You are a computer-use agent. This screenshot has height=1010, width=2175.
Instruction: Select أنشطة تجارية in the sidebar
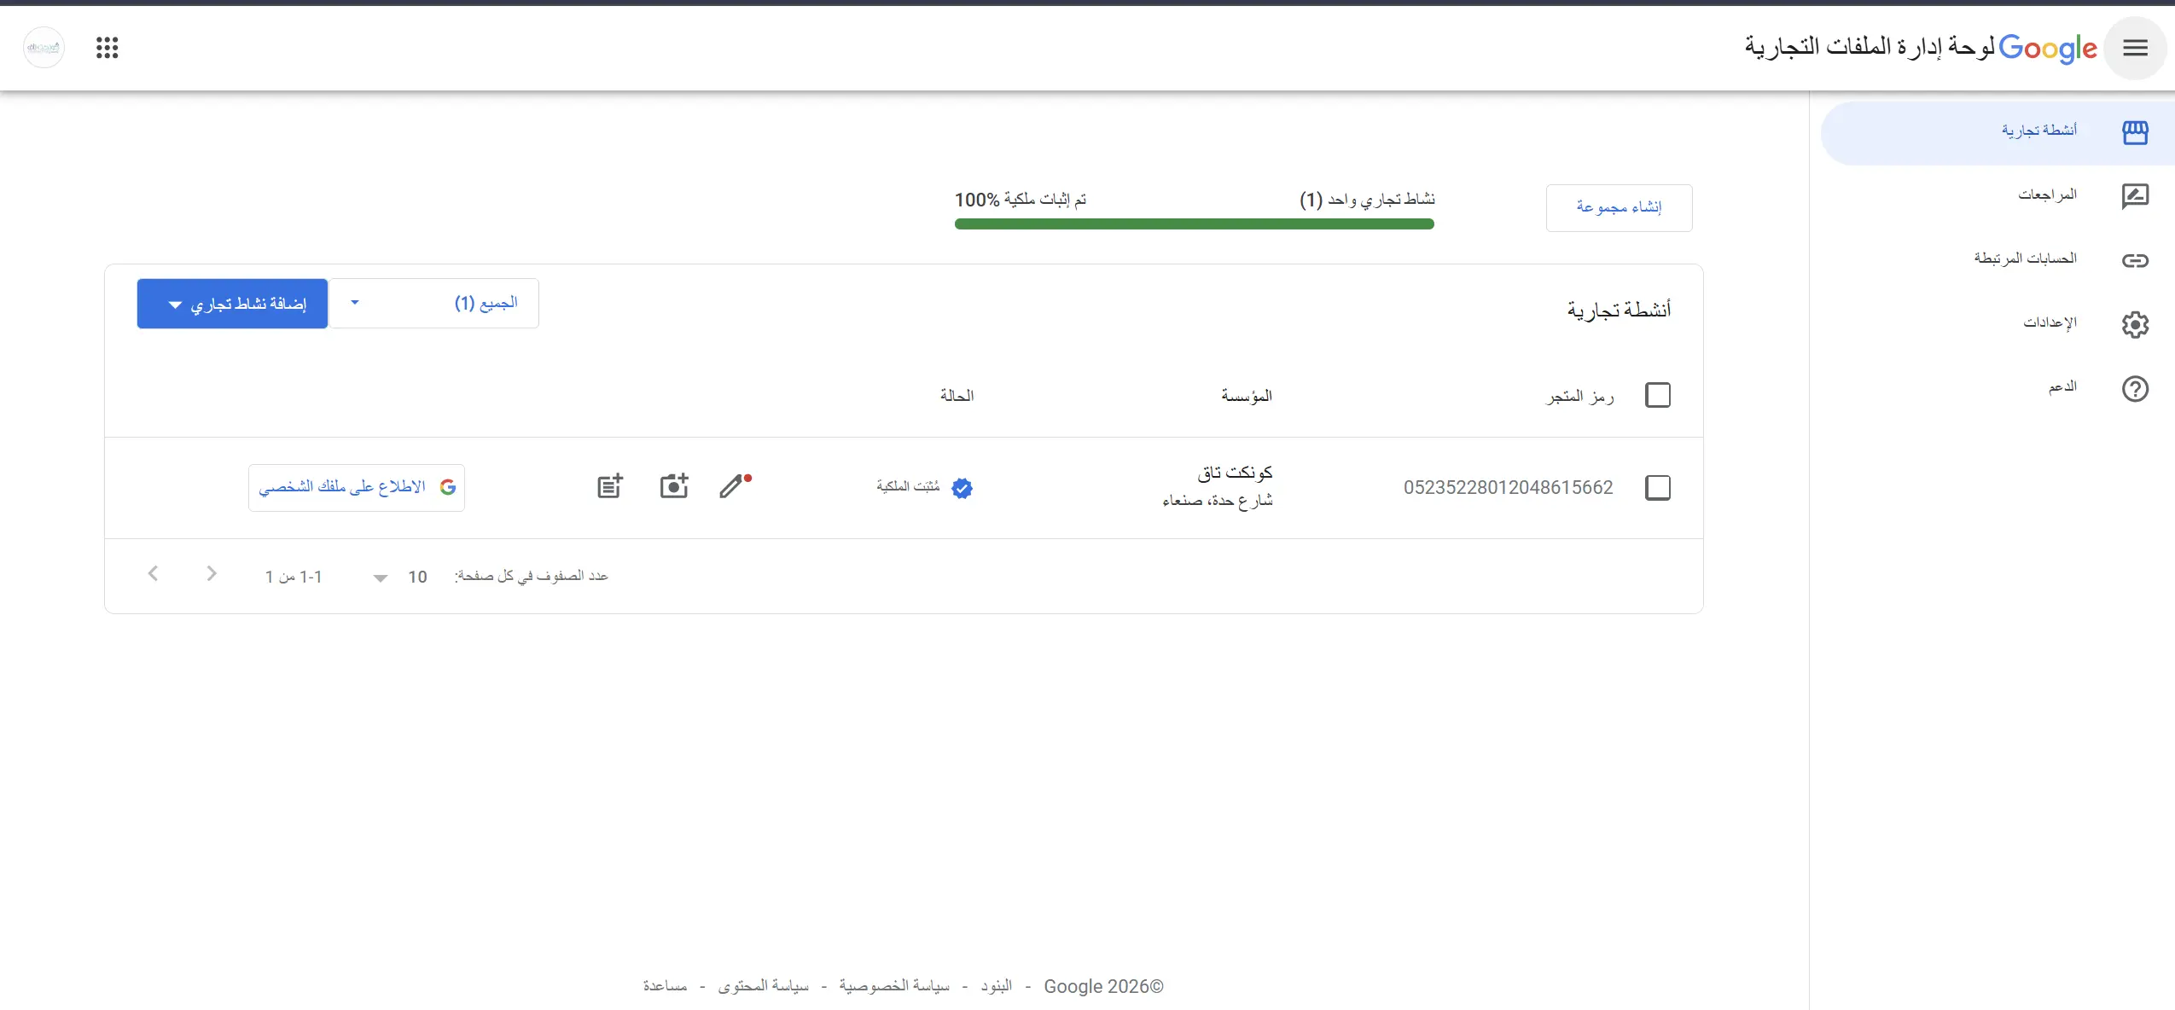click(1998, 133)
